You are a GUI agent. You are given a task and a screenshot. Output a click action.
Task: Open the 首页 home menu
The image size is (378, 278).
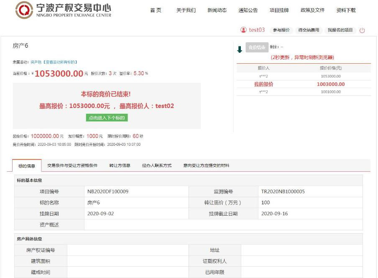coord(156,10)
